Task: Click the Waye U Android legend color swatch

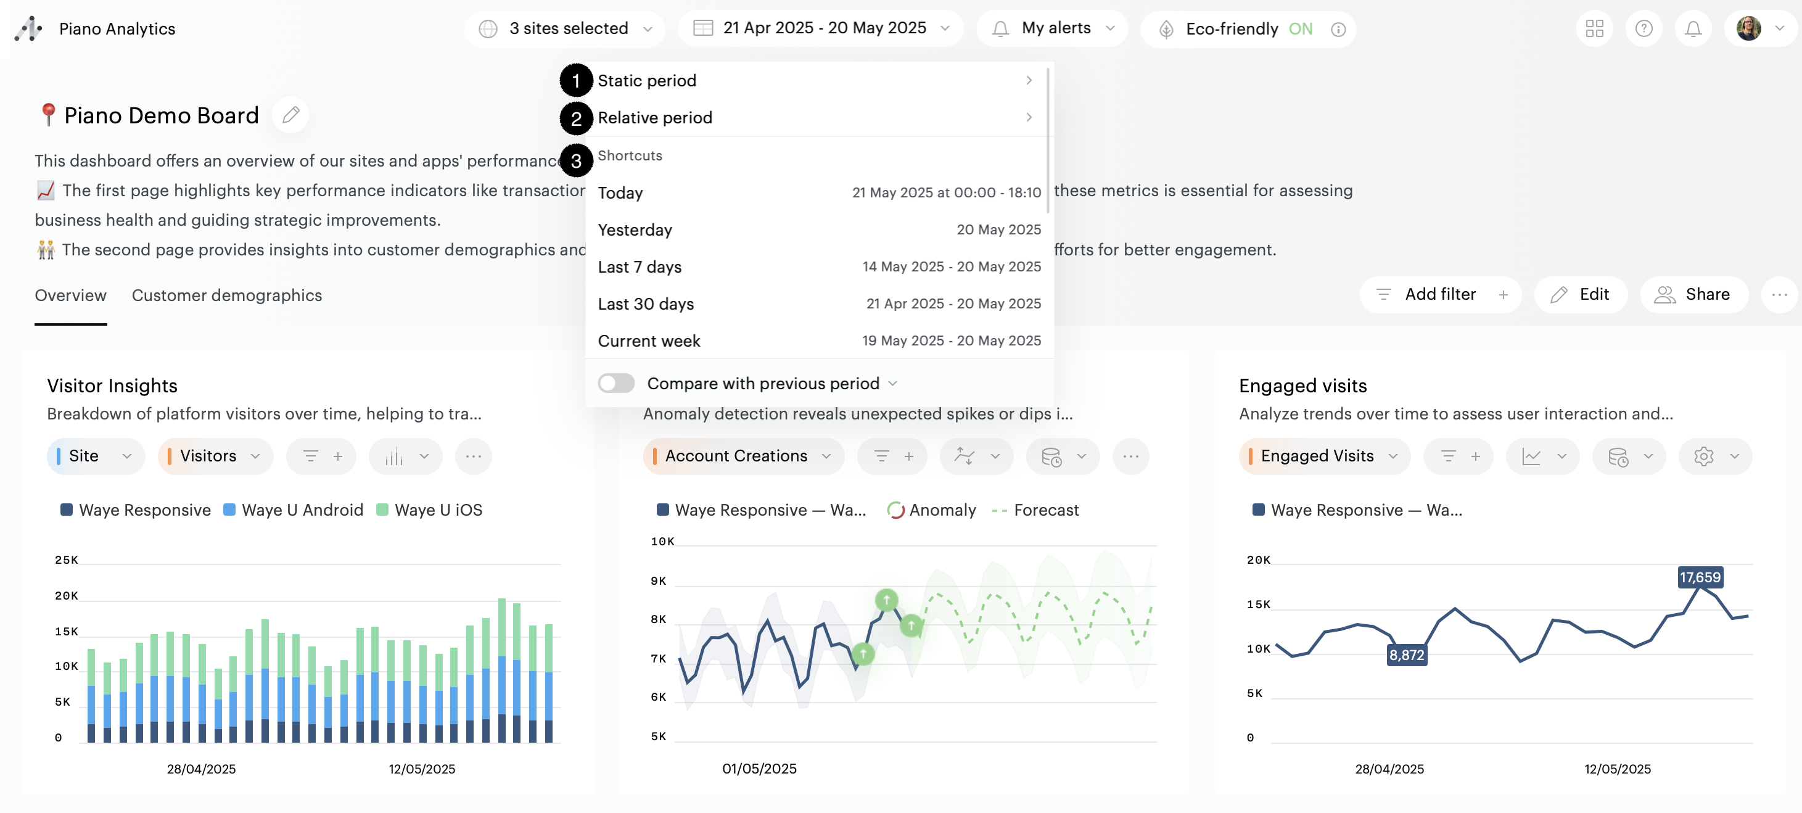Action: point(229,510)
